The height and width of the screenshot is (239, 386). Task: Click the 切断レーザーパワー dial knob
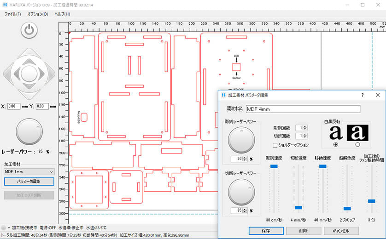(241, 191)
